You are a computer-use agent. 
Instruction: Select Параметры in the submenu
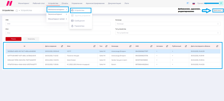point(81,26)
